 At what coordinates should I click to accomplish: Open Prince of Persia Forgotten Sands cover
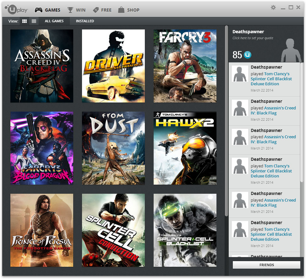pyautogui.click(x=42, y=230)
